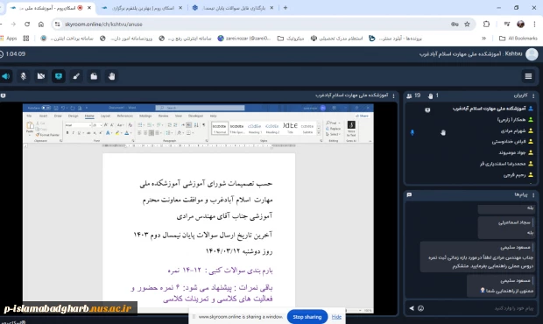Click the Stop sharing button
The height and width of the screenshot is (324, 543).
tap(307, 317)
